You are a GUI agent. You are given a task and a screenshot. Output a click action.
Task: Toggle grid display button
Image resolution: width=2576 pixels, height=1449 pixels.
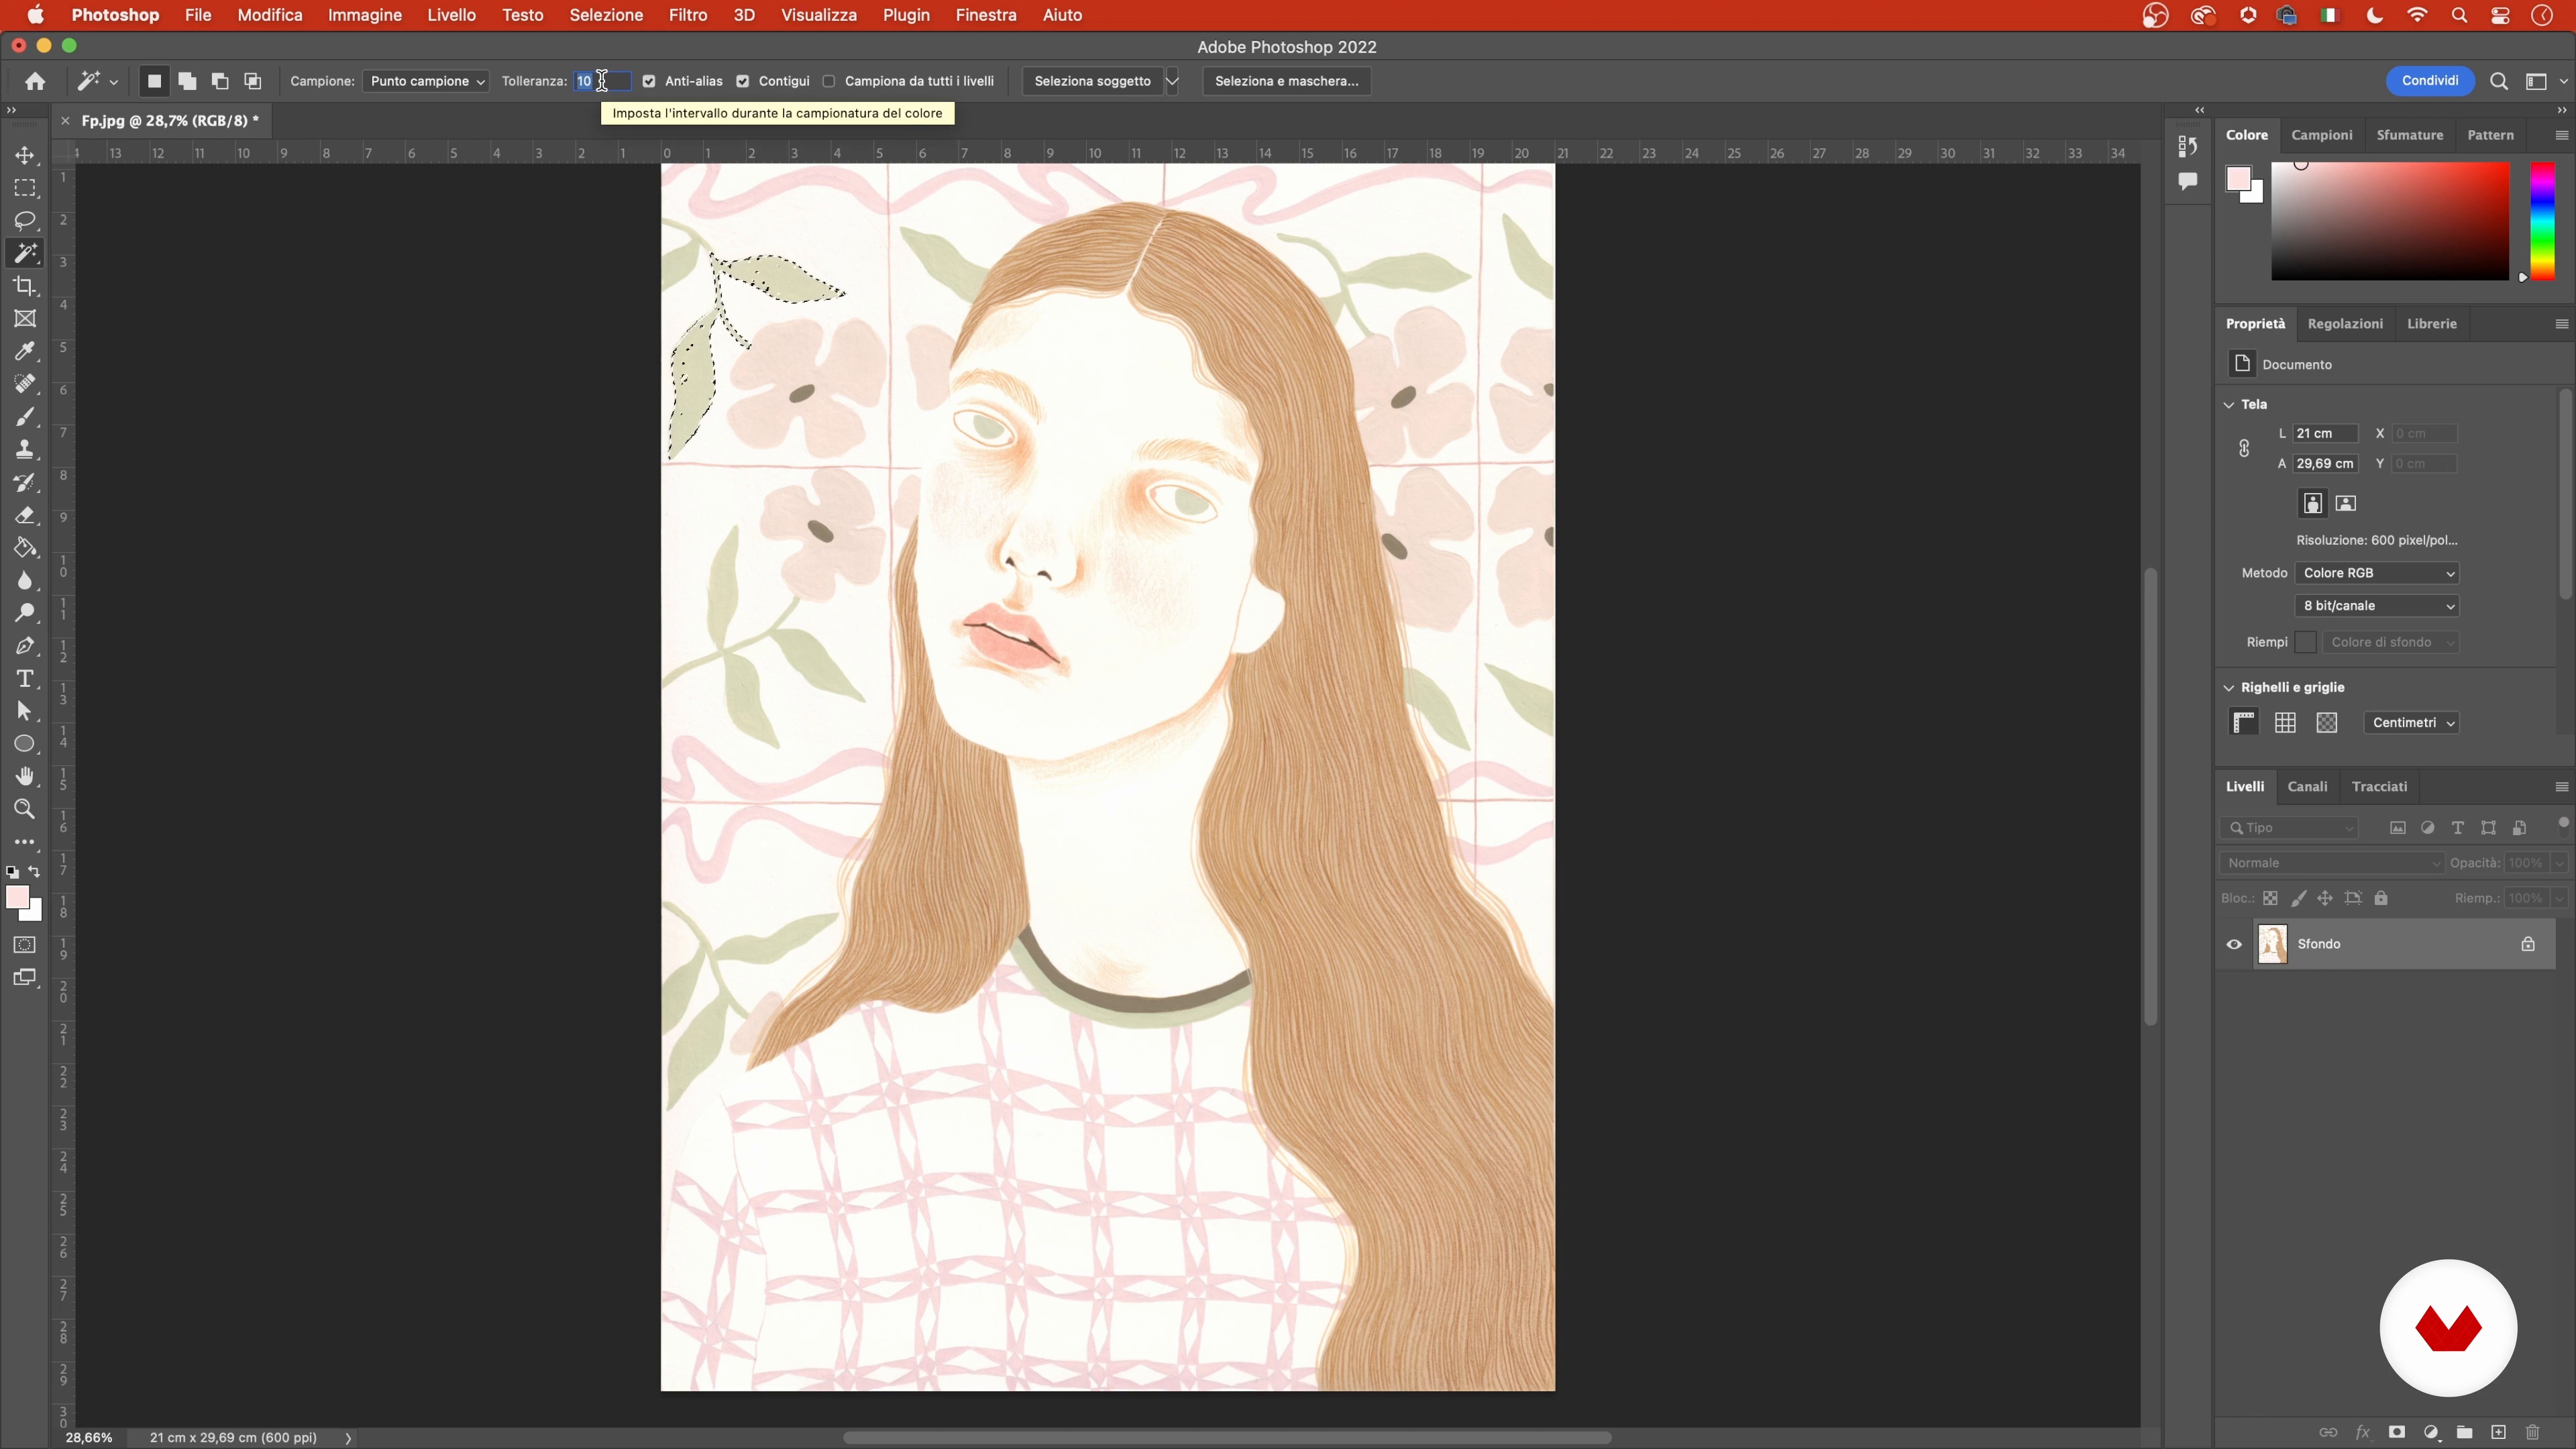[x=2285, y=722]
